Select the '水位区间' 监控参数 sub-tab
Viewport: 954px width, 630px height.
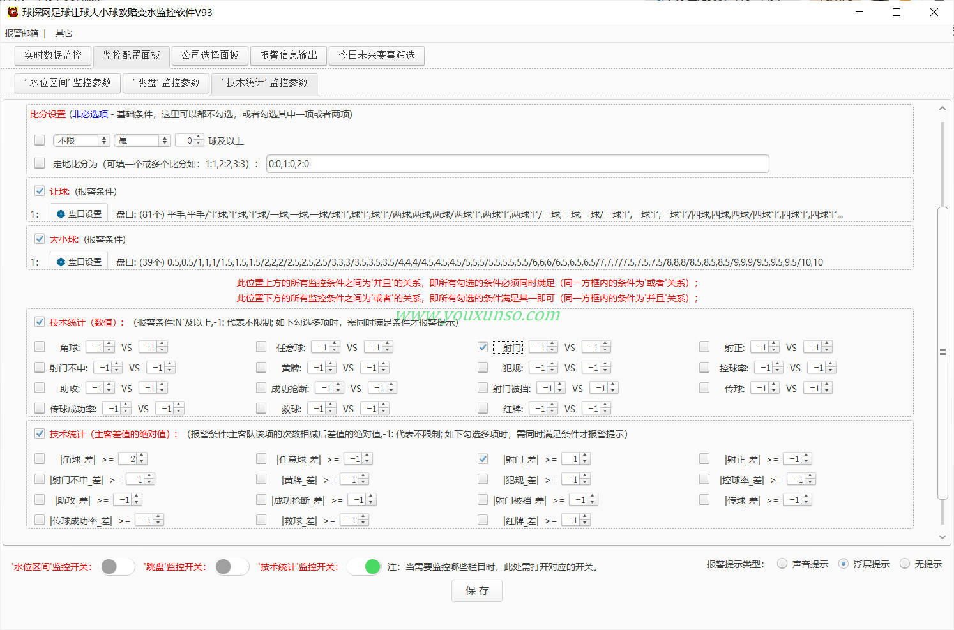68,83
